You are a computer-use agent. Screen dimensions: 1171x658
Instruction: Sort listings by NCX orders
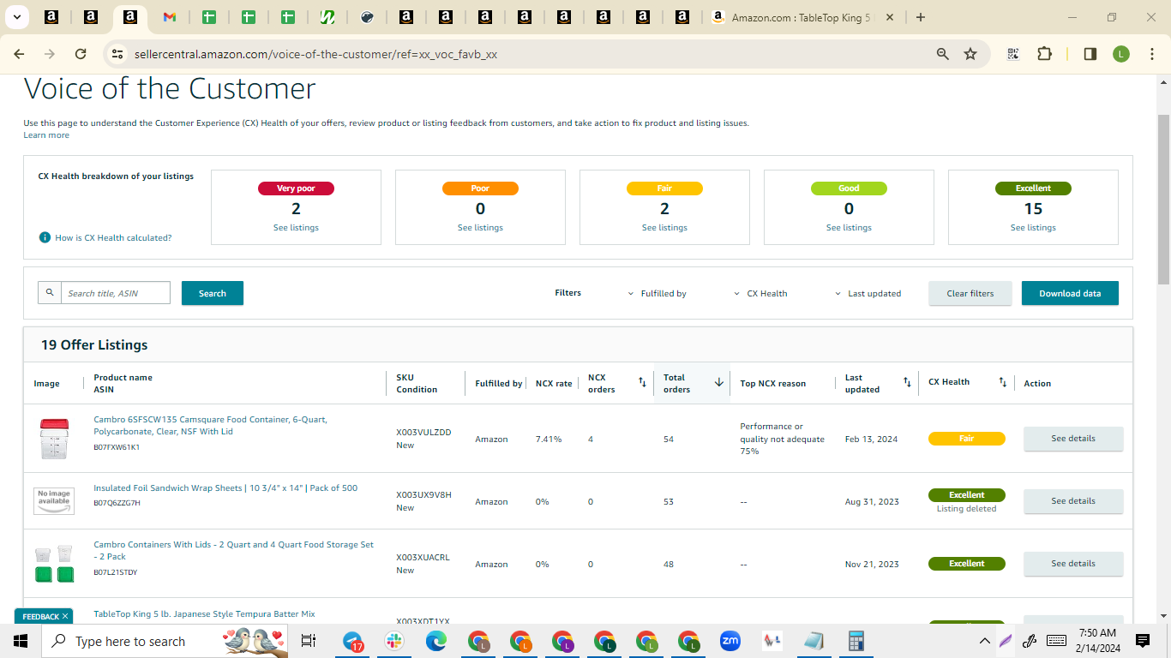642,383
